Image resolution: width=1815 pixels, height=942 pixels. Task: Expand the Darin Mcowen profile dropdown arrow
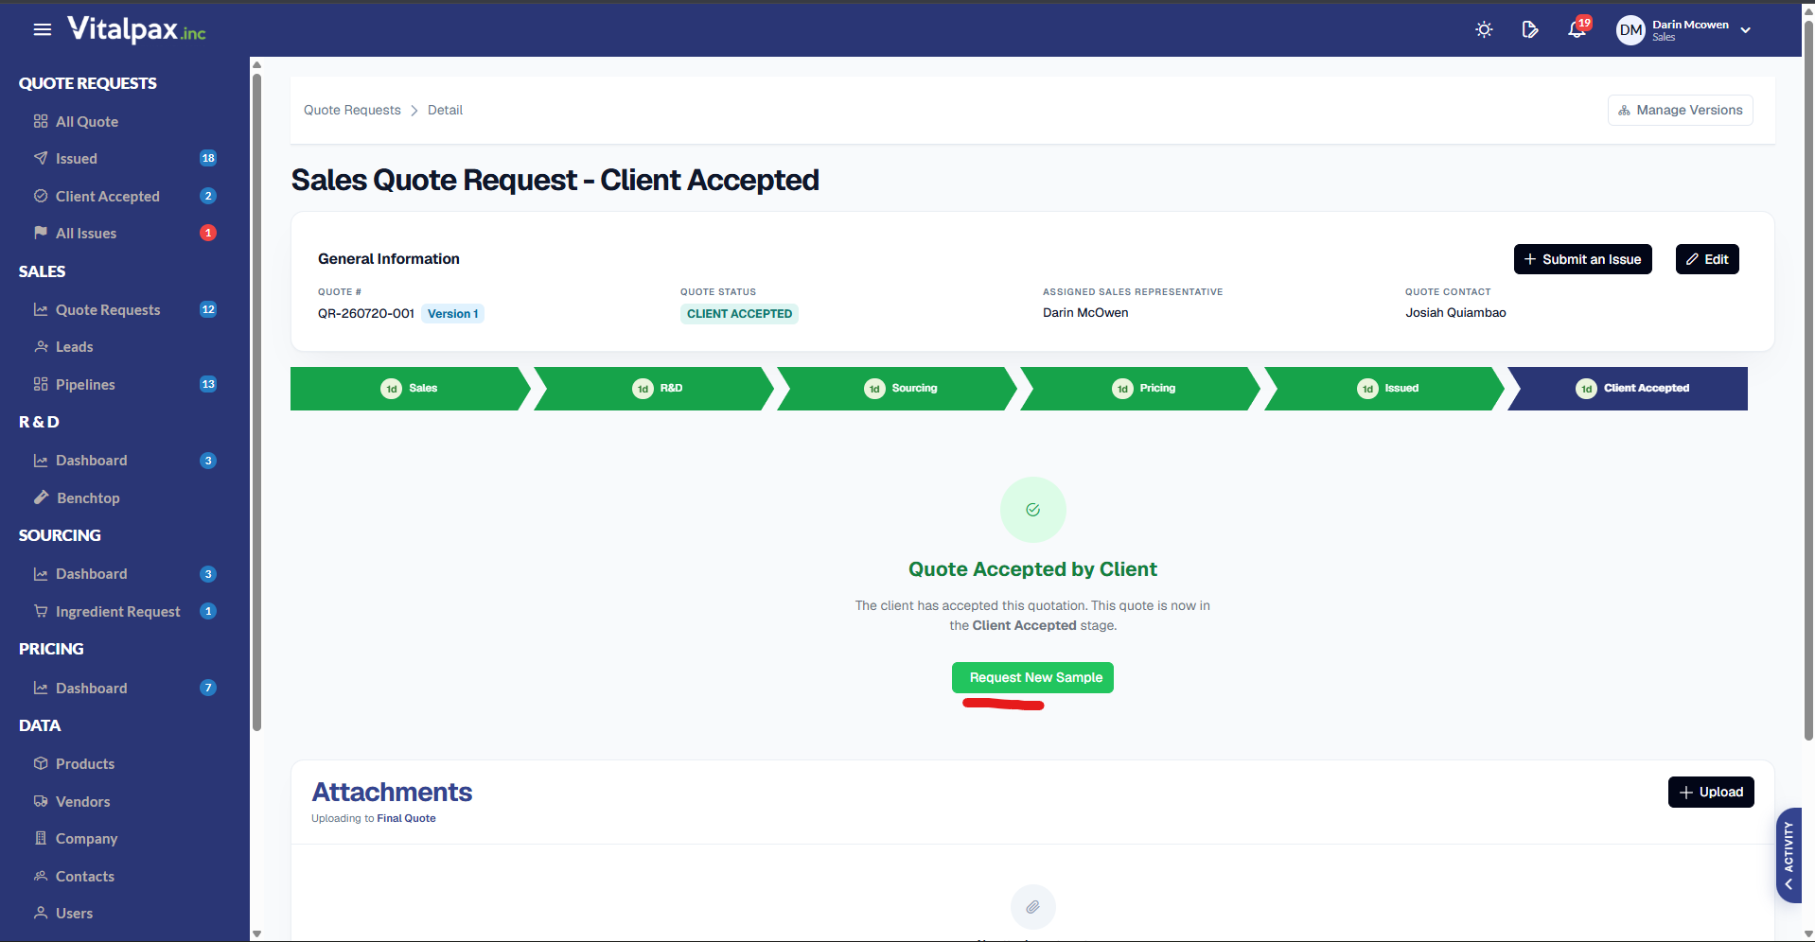coord(1746,30)
